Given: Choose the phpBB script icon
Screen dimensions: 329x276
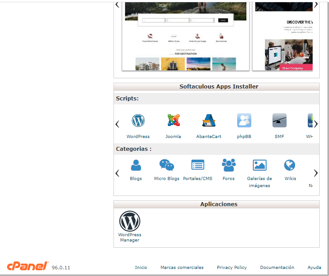Looking at the screenshot, I should (244, 121).
